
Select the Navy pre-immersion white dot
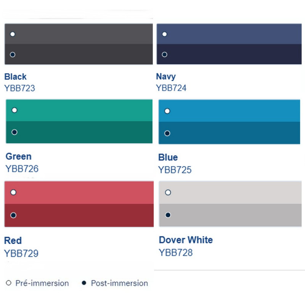(x=165, y=34)
